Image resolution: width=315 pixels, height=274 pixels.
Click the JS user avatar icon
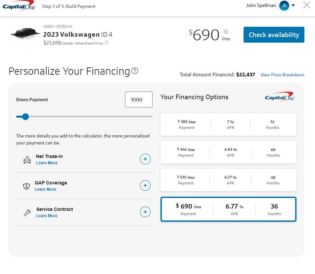click(x=284, y=6)
